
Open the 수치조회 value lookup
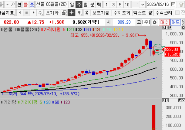[x=122, y=12]
